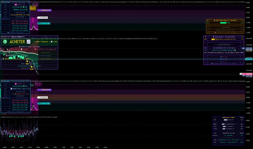The height and width of the screenshot is (149, 253).
Task: Click the EQUILIBRIUM label in the Scalp pane
Action: 43,98
